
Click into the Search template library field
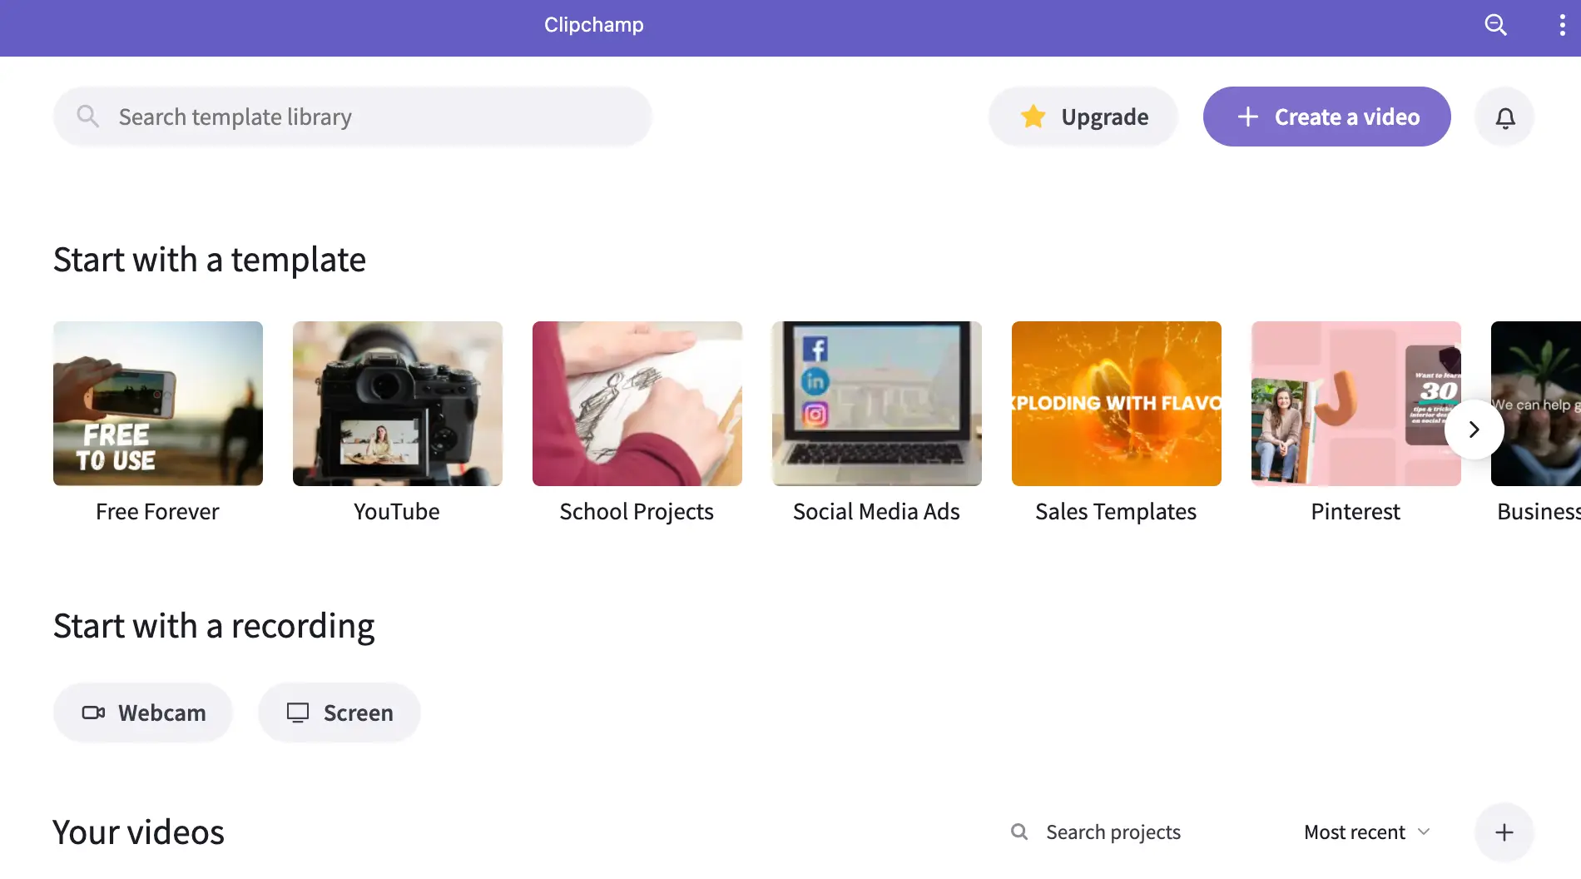pyautogui.click(x=352, y=117)
